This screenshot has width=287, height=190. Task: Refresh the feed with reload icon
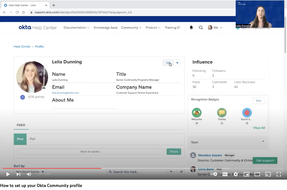click(x=181, y=172)
